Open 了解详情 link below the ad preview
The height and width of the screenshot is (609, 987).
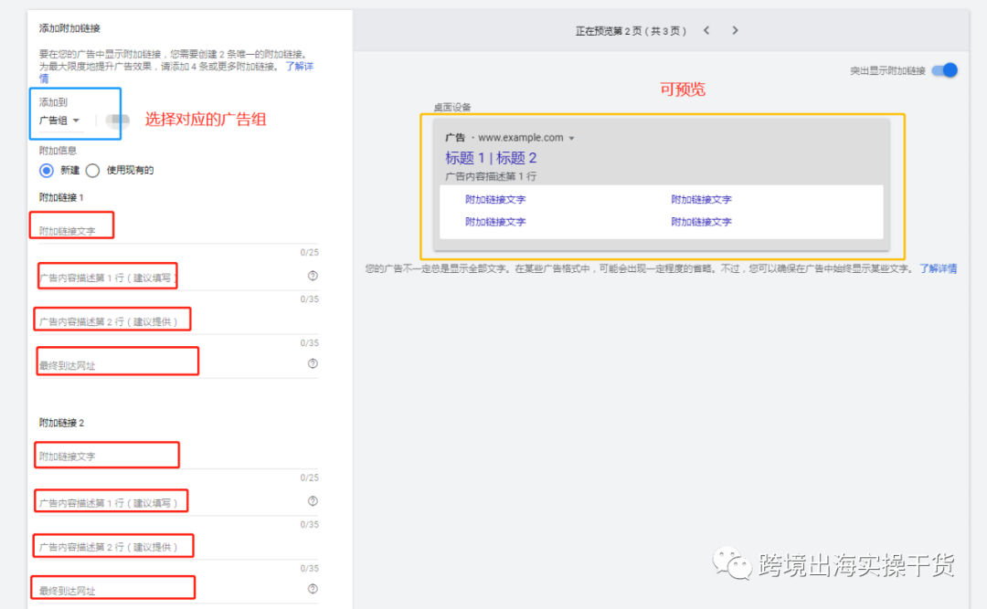[938, 268]
